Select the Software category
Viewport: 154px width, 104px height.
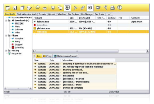click(x=19, y=29)
